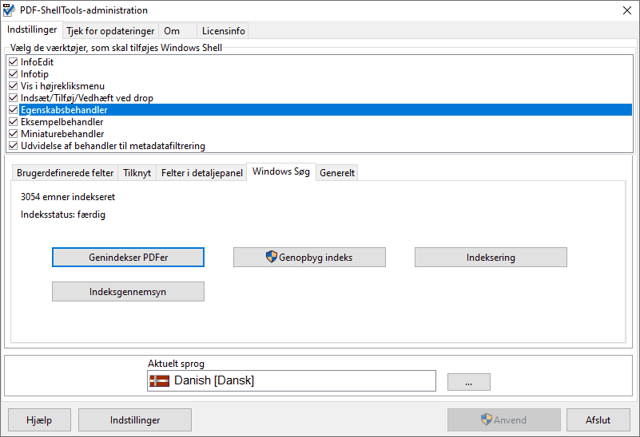
Task: Switch to the Licensinfo tab
Action: pyautogui.click(x=223, y=31)
